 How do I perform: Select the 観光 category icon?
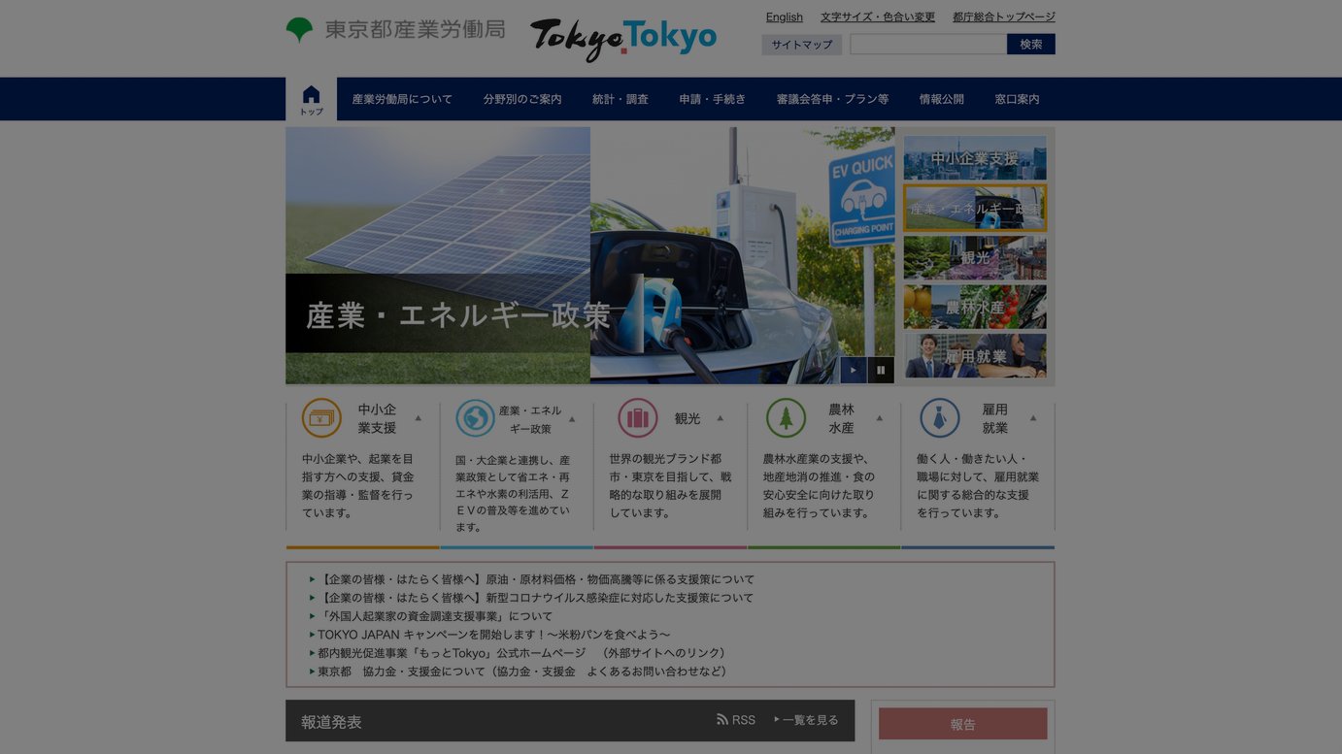pyautogui.click(x=638, y=417)
